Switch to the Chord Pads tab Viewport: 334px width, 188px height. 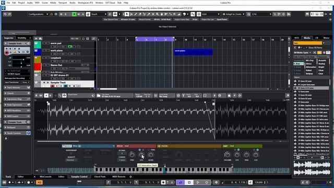click(100, 177)
